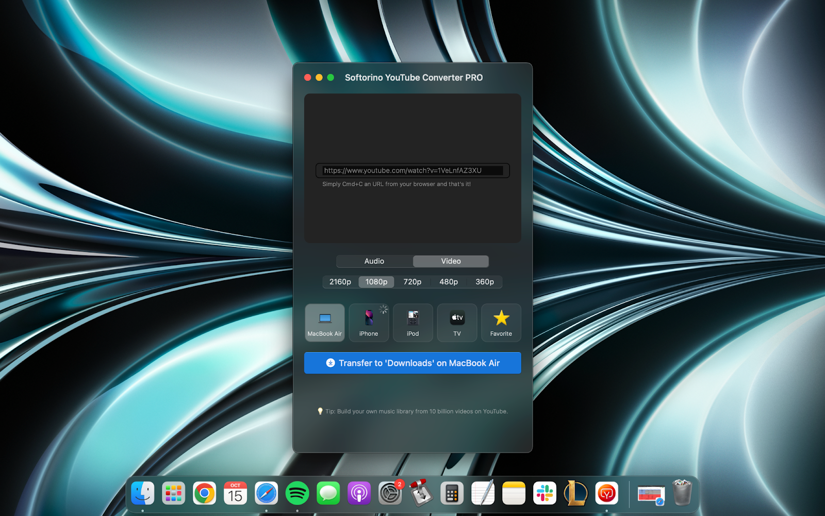Click the 'Simply Cmd+C an URL' hint text
825x516 pixels.
tap(397, 184)
